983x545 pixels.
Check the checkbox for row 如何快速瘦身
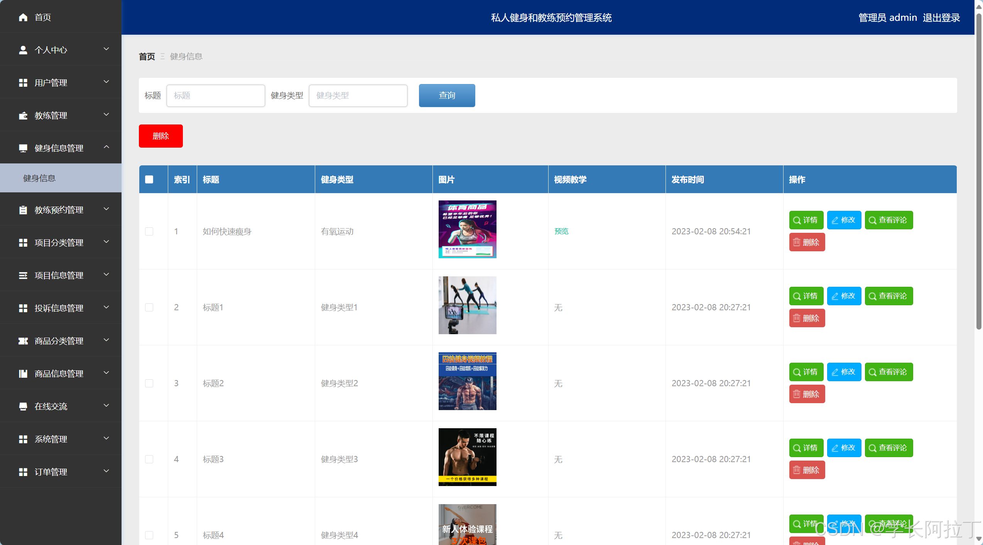pos(149,231)
